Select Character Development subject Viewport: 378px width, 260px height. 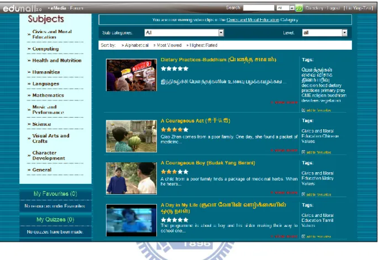point(49,156)
